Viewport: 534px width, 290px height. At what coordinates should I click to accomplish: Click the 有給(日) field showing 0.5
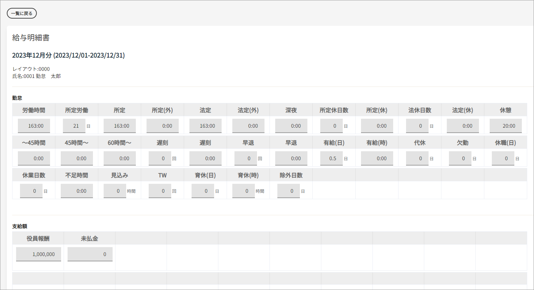tap(331, 158)
